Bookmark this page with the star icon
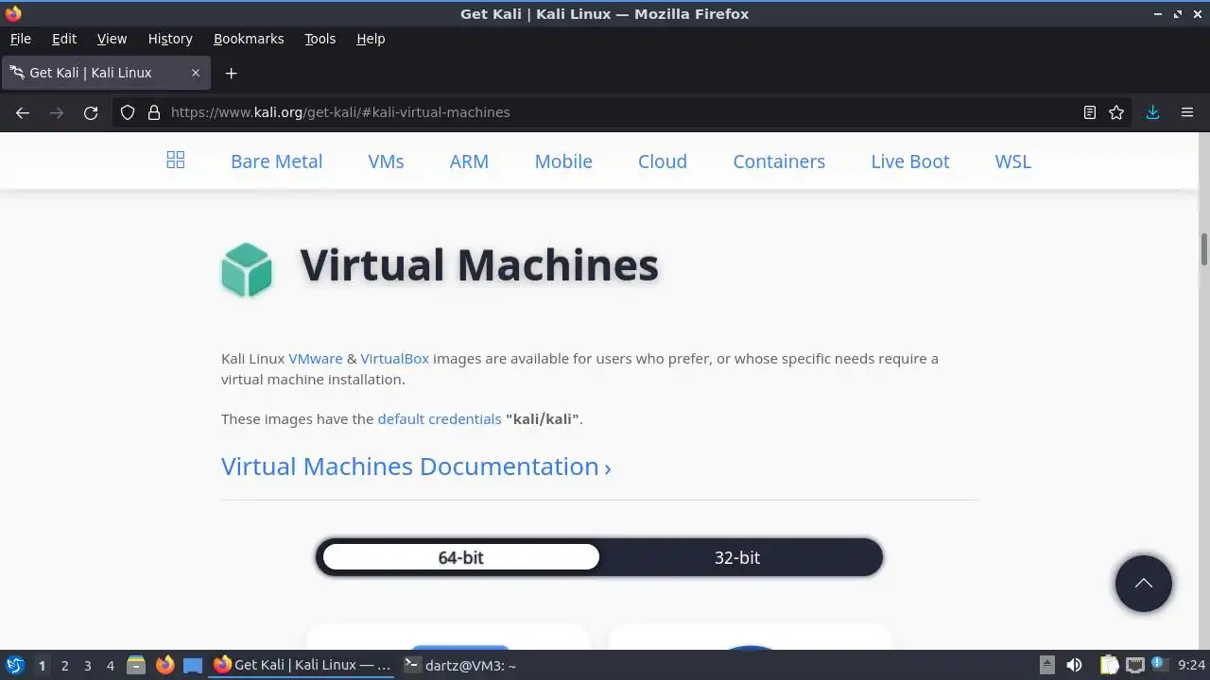This screenshot has width=1210, height=680. 1116,112
